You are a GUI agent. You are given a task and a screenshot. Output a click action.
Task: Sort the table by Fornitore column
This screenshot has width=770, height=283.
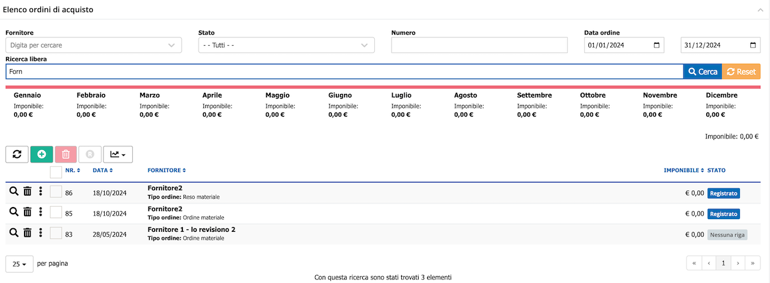click(167, 170)
